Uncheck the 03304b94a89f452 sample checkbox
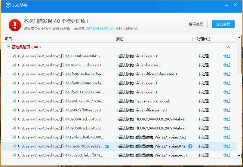 click(14, 56)
